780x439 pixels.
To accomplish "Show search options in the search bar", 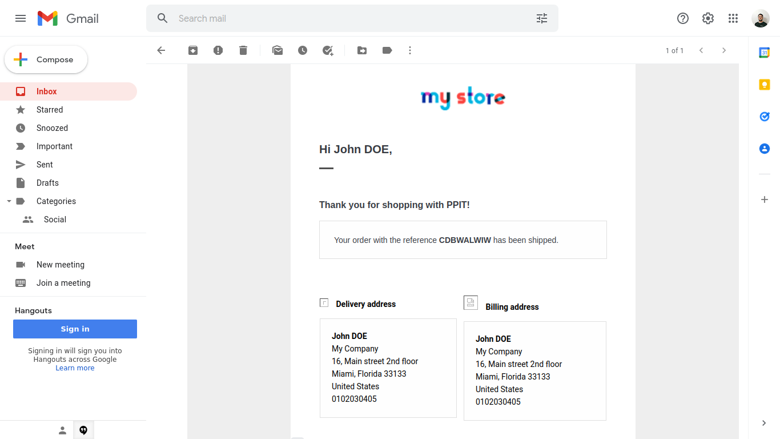I will [x=542, y=18].
